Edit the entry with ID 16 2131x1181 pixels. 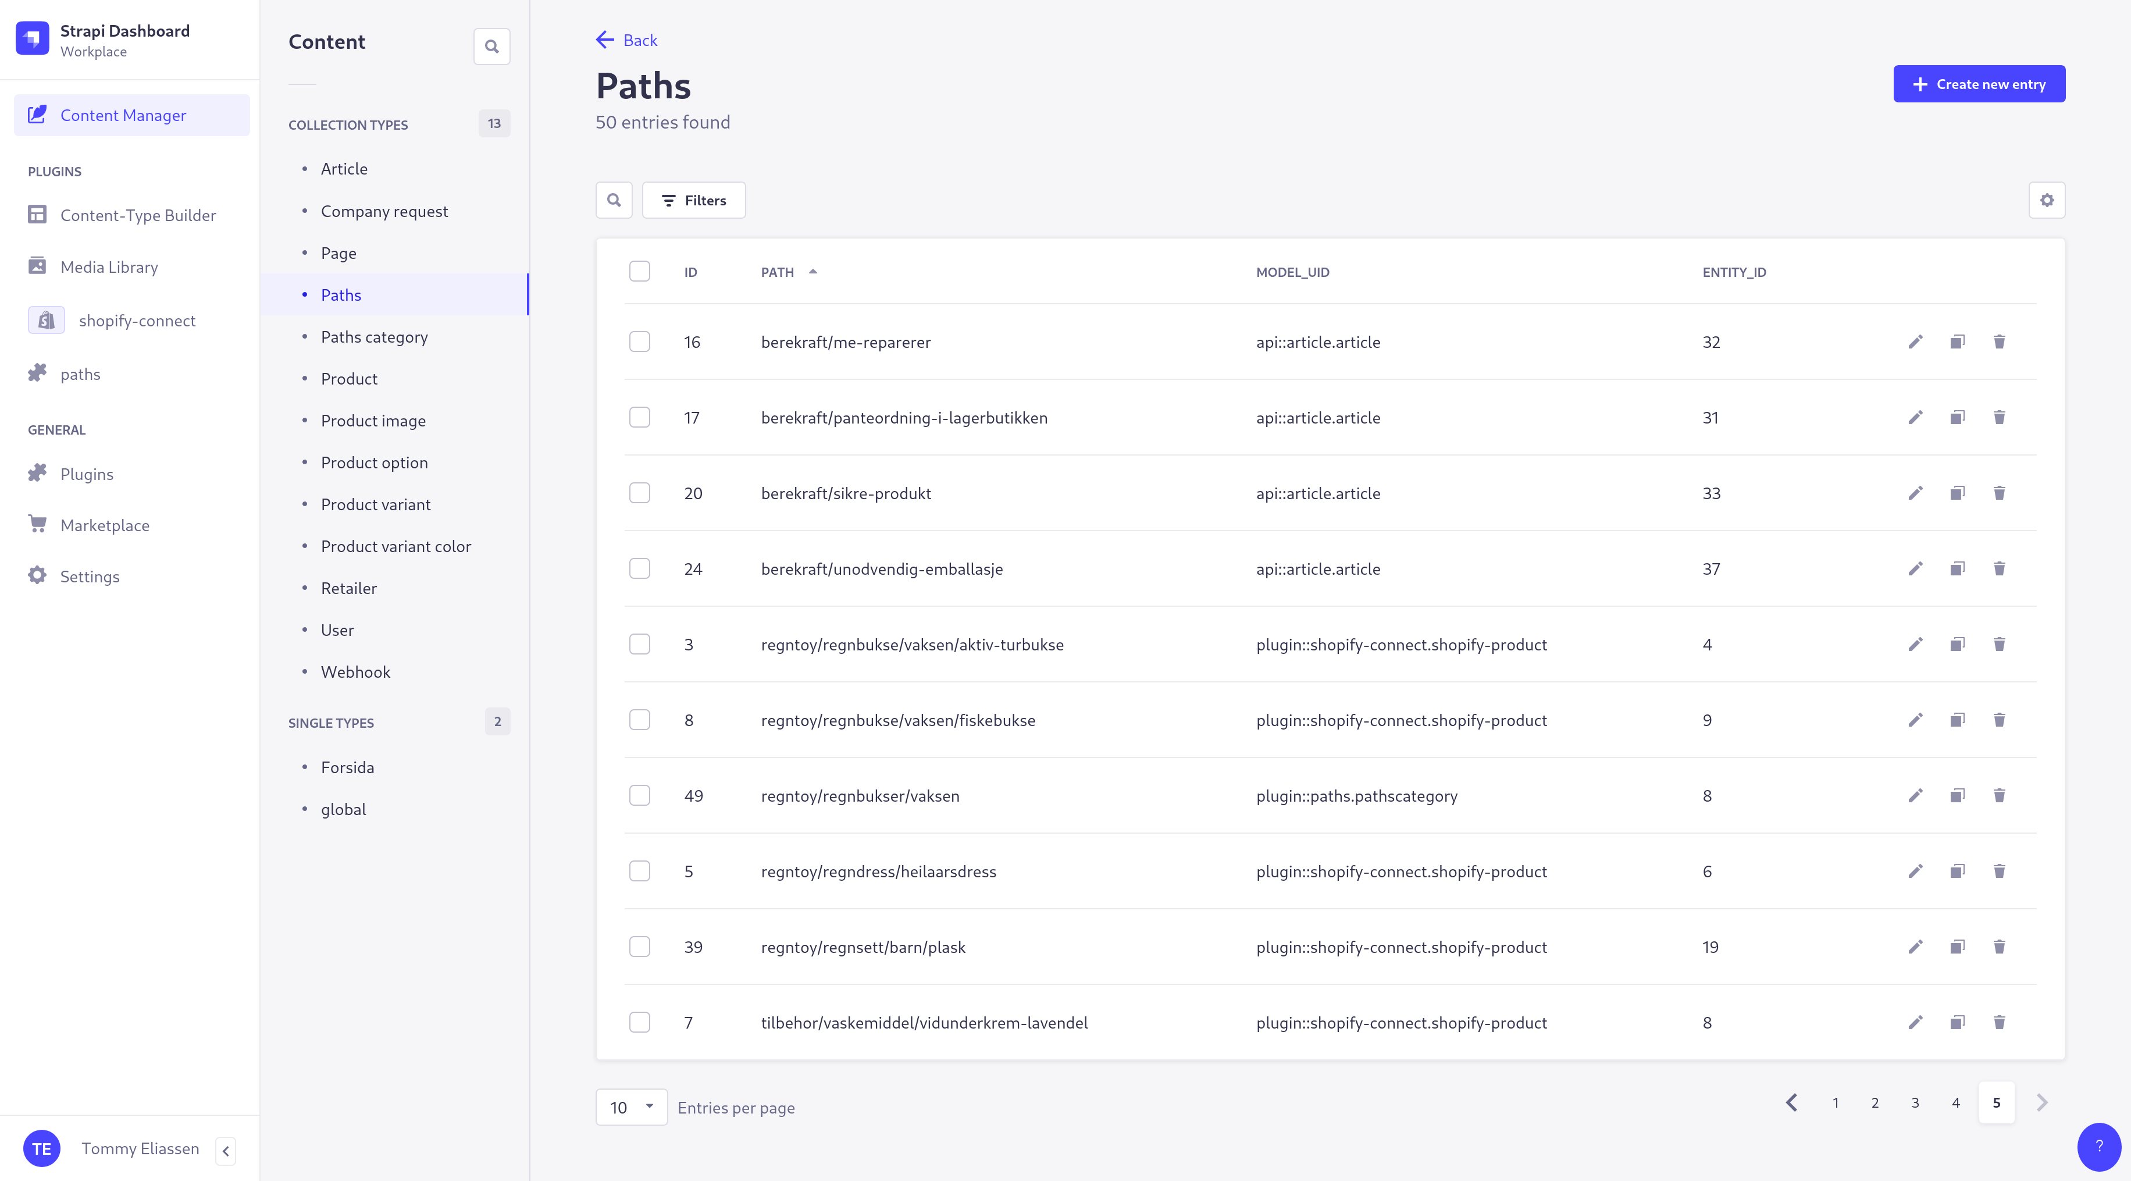tap(1916, 342)
